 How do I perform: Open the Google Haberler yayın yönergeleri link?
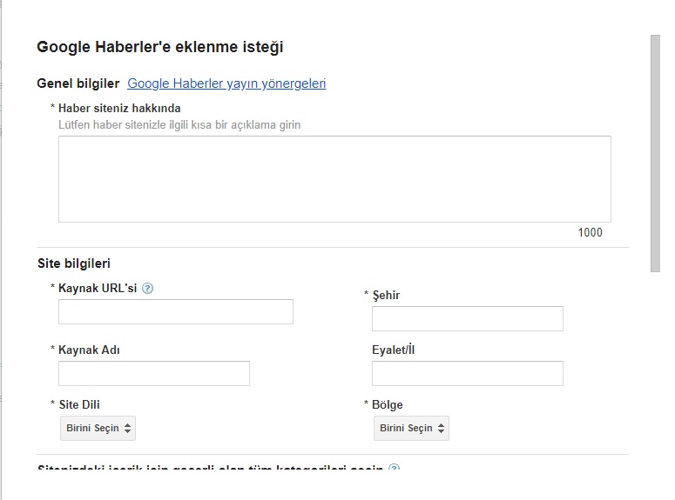coord(226,83)
